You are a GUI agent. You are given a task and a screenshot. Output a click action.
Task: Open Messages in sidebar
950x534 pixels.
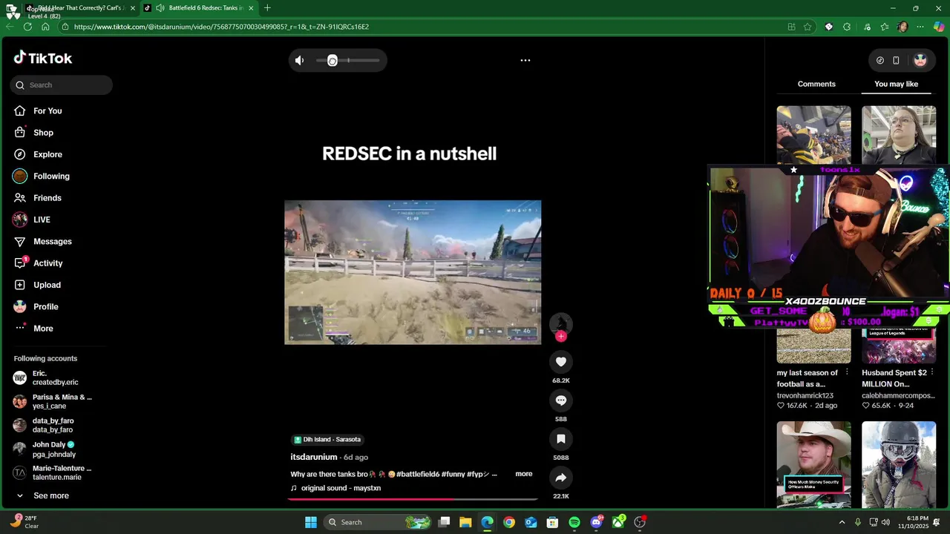[52, 242]
